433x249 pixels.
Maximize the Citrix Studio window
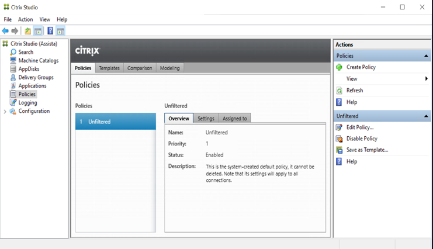[403, 7]
